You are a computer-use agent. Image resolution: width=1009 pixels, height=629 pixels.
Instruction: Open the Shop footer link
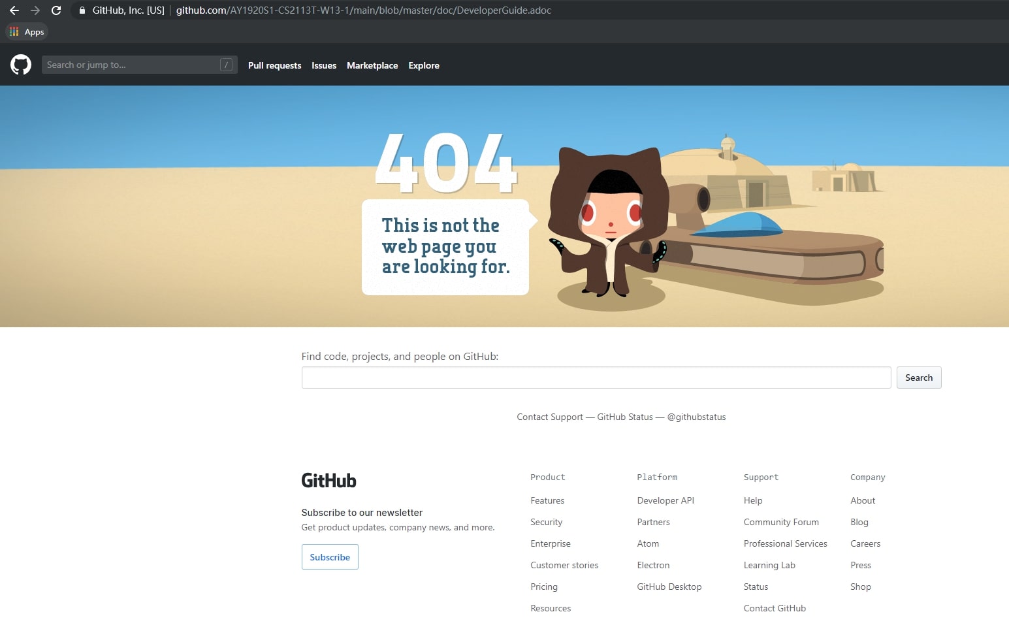(861, 587)
